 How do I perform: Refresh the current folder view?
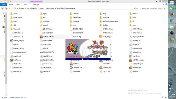tap(137, 8)
